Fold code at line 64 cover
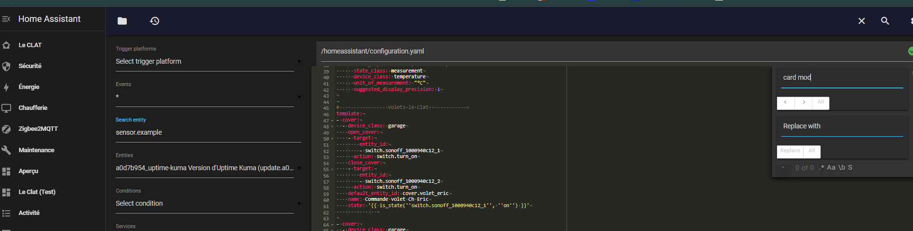Viewport: 913px width, 231px height. click(x=332, y=225)
